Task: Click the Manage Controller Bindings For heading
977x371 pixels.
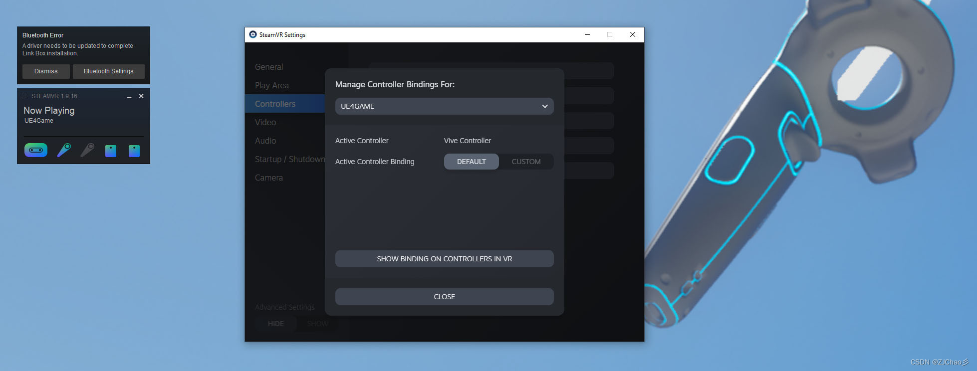Action: (x=395, y=84)
